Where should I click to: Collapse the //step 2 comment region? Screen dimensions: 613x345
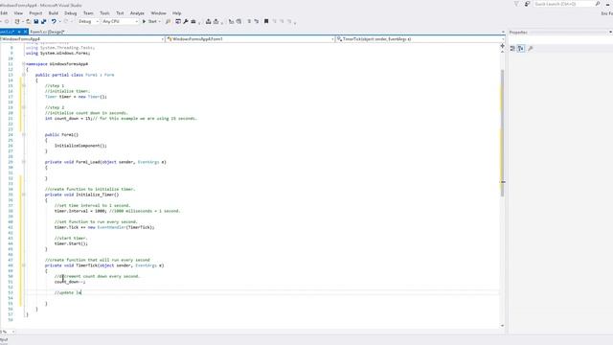pos(23,107)
